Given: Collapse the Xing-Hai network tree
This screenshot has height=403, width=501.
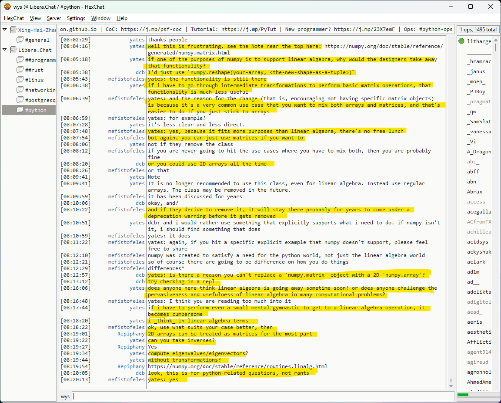Looking at the screenshot, I should point(5,30).
